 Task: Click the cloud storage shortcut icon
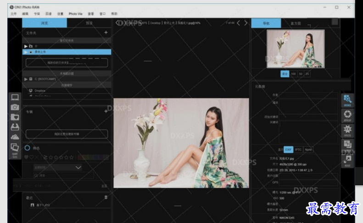[15, 137]
